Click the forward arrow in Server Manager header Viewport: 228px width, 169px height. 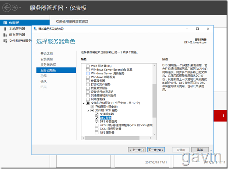coord(15,7)
